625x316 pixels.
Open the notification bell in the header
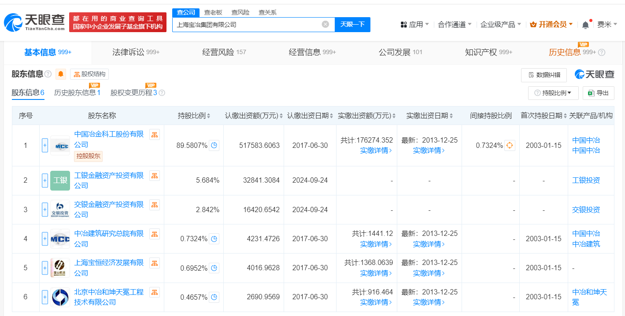point(585,25)
